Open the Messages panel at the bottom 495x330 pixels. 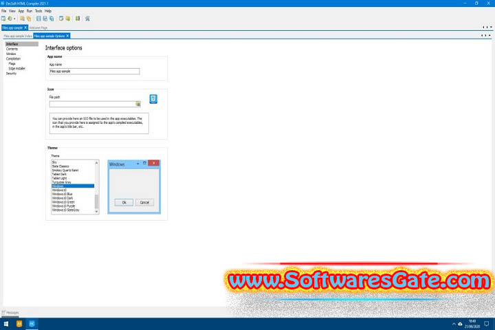10,313
